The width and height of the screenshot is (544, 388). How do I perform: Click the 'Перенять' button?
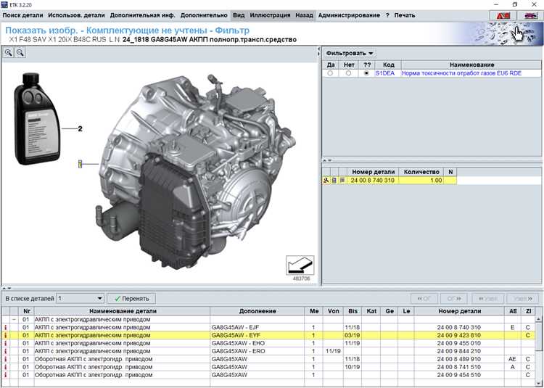[x=131, y=298]
